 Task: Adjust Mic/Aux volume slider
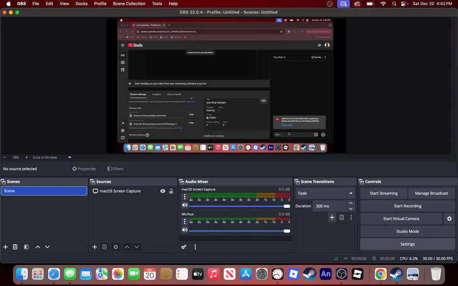(239, 231)
